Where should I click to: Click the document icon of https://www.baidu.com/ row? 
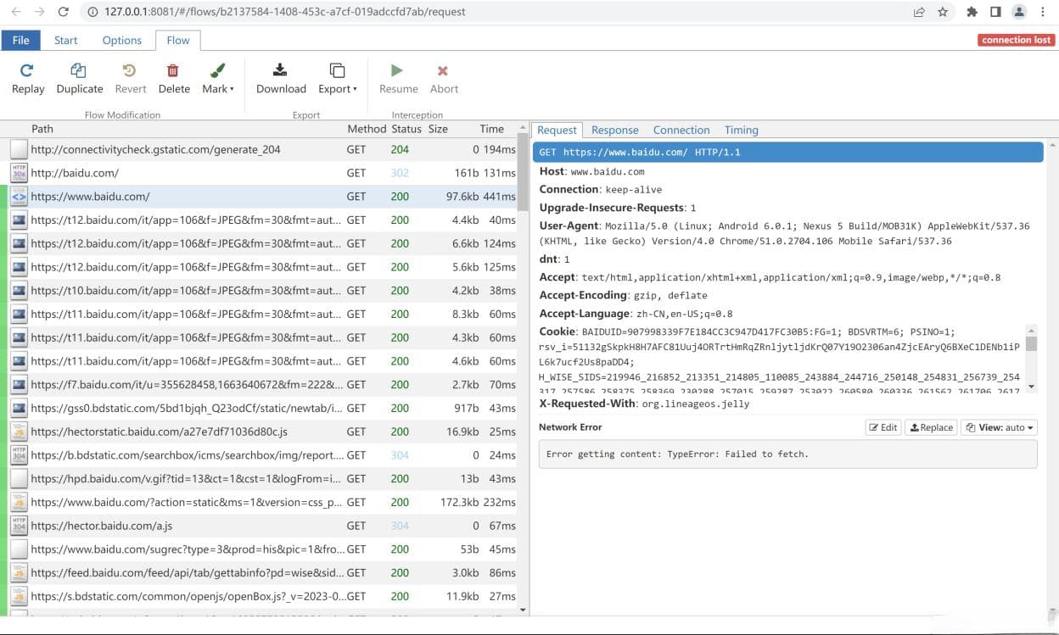point(19,197)
